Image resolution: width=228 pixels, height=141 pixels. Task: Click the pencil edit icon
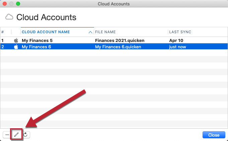(x=16, y=135)
